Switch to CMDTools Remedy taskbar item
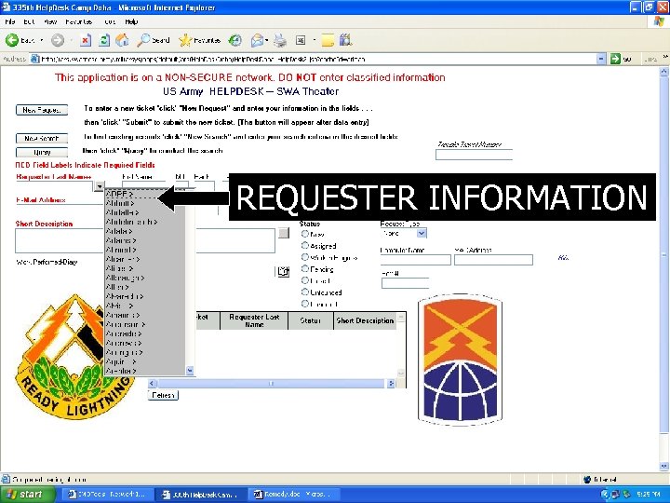The height and width of the screenshot is (503, 670). click(x=106, y=495)
